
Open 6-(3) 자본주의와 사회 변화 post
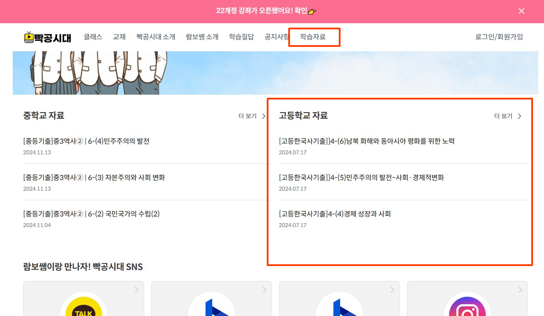point(94,178)
